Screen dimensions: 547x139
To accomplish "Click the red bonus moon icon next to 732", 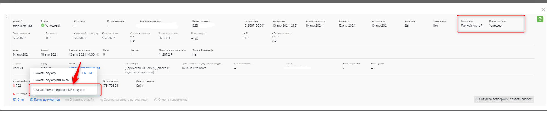I will point(14,85).
